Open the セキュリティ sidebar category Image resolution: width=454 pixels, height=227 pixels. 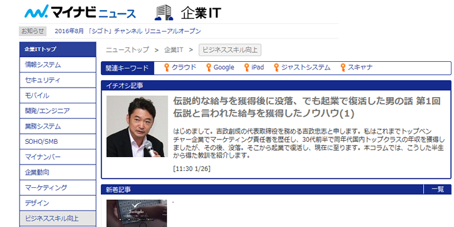57,80
